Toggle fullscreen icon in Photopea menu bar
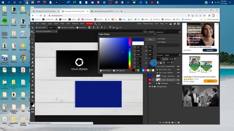234x131 pixels. coord(99,24)
